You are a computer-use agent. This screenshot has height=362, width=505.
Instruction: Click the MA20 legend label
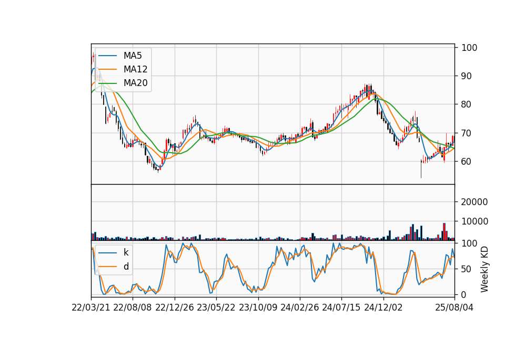click(135, 83)
